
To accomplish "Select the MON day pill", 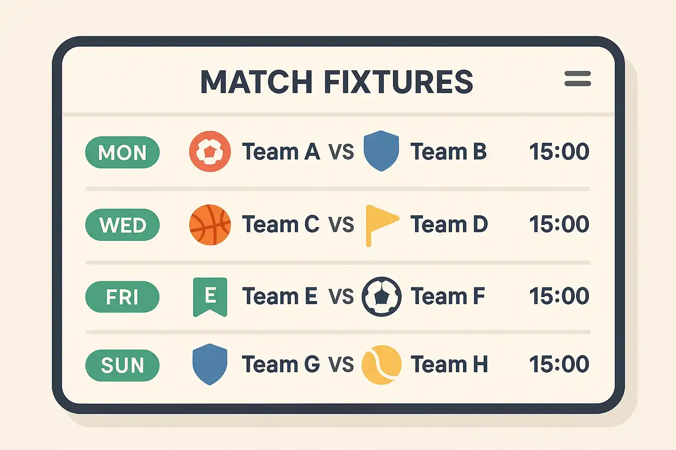I will (122, 152).
